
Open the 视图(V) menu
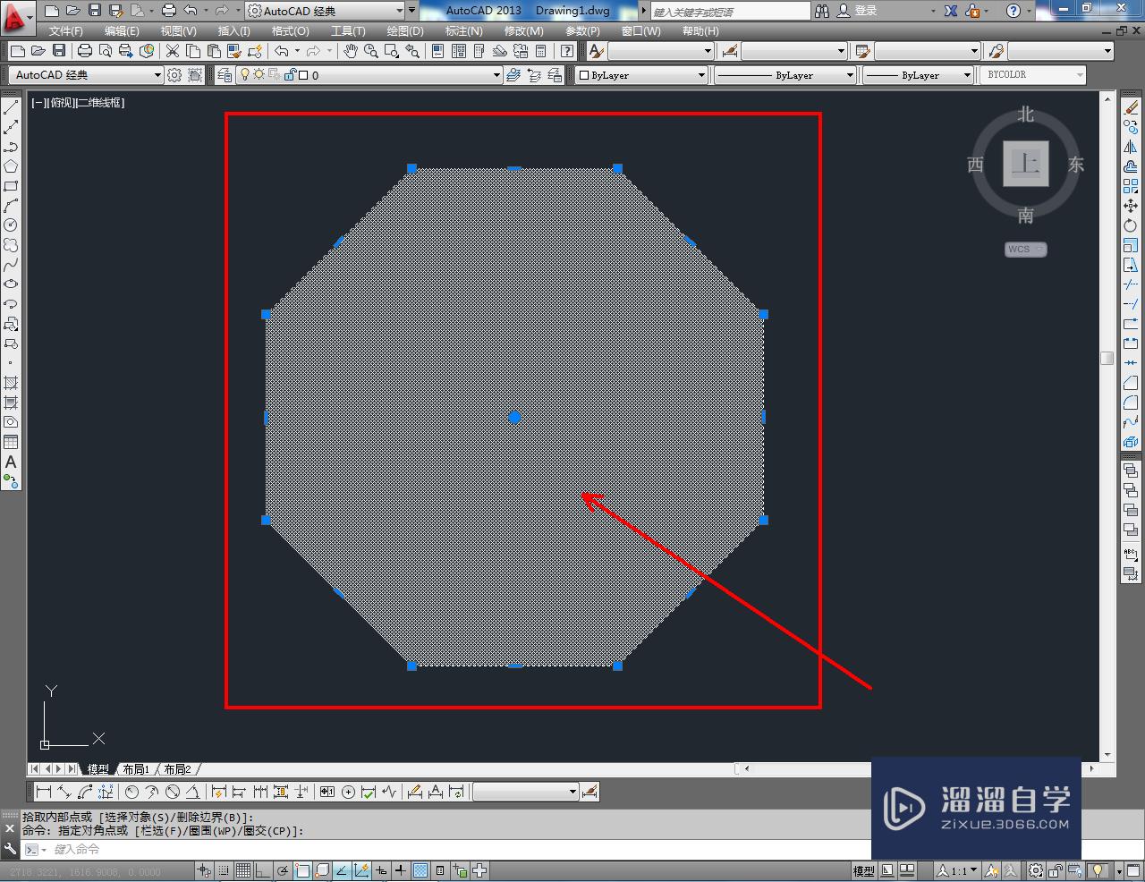pyautogui.click(x=178, y=30)
